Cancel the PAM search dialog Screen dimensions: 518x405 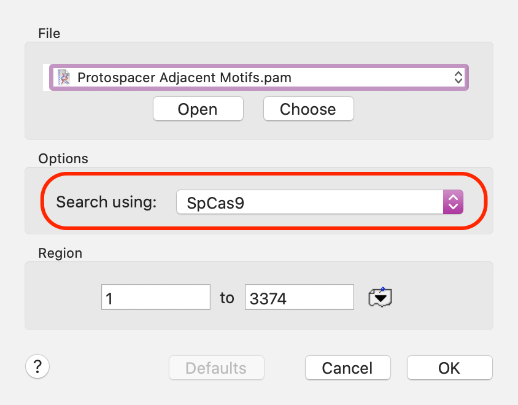(x=348, y=368)
